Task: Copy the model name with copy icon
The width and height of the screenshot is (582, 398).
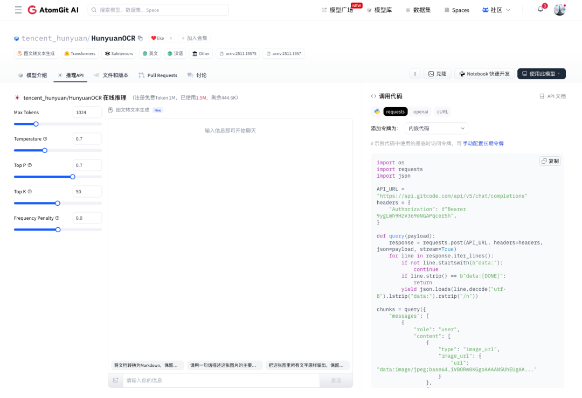Action: coord(140,38)
